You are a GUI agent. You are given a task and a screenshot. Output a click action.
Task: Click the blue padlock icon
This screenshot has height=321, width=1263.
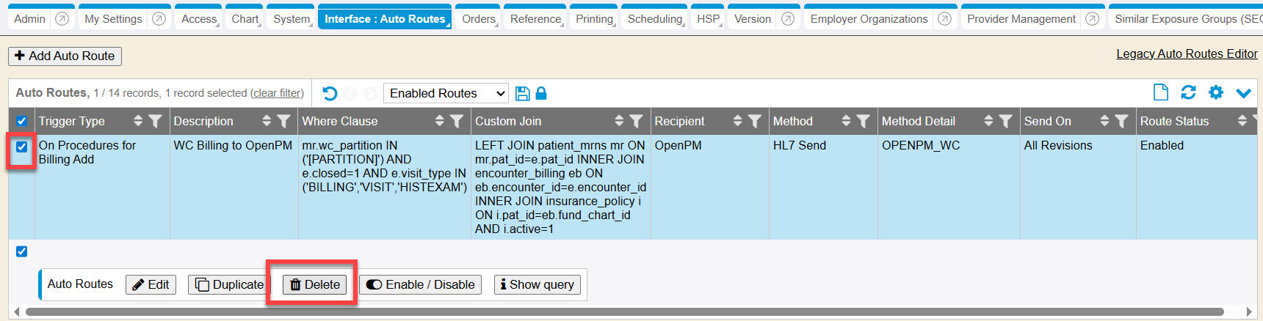[x=541, y=93]
